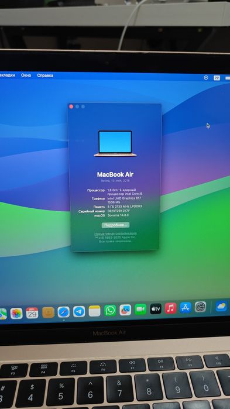This screenshot has width=230, height=409.
Task: Open System Settings gear in Dock
Action: [x=200, y=307]
